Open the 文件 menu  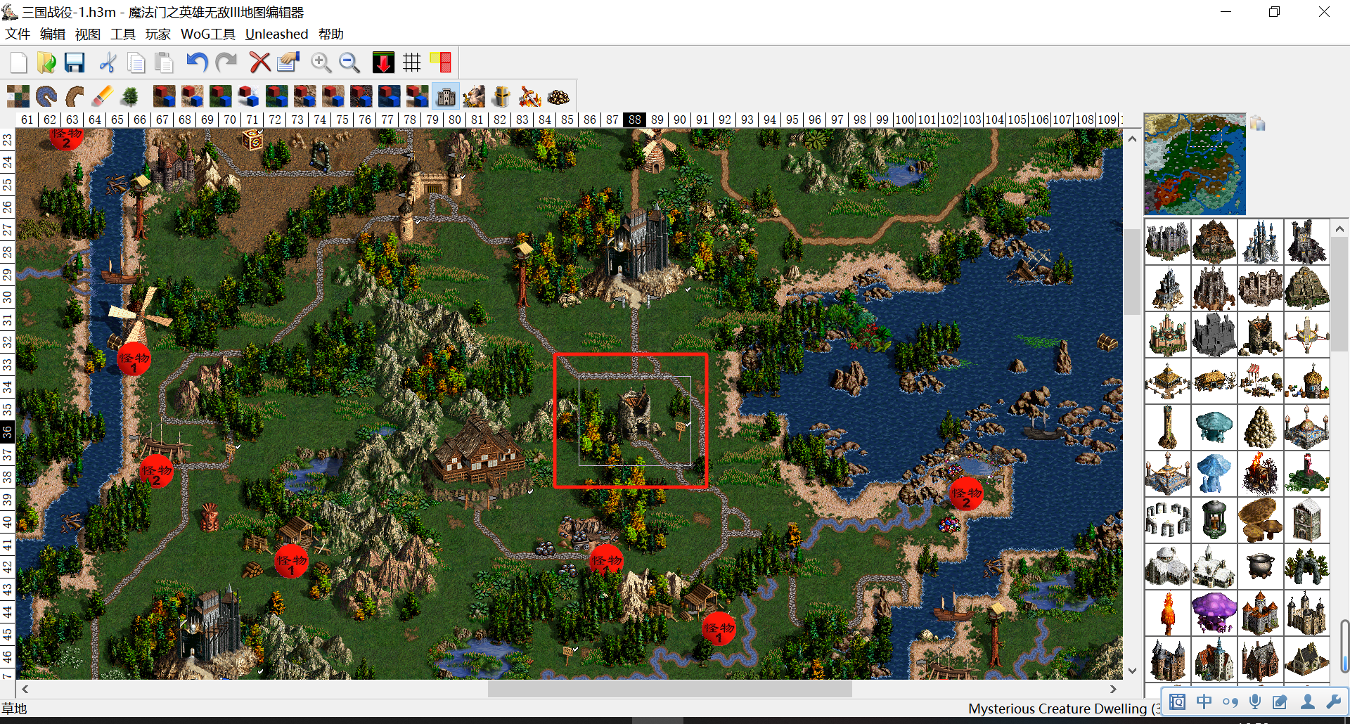tap(18, 34)
